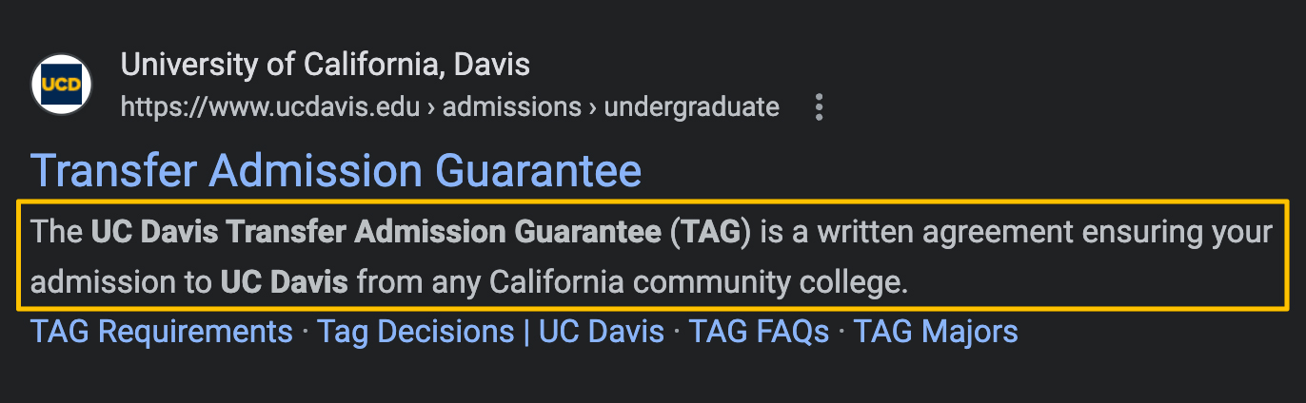Open the three-dot more options menu
The image size is (1306, 403).
pyautogui.click(x=819, y=107)
